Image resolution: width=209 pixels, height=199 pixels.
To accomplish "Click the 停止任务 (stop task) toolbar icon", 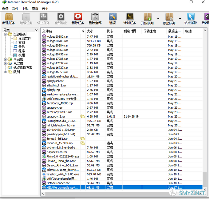I will (43, 17).
